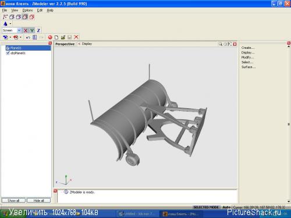Expand the Modify... command group
The height and width of the screenshot is (218, 291).
tap(247, 58)
